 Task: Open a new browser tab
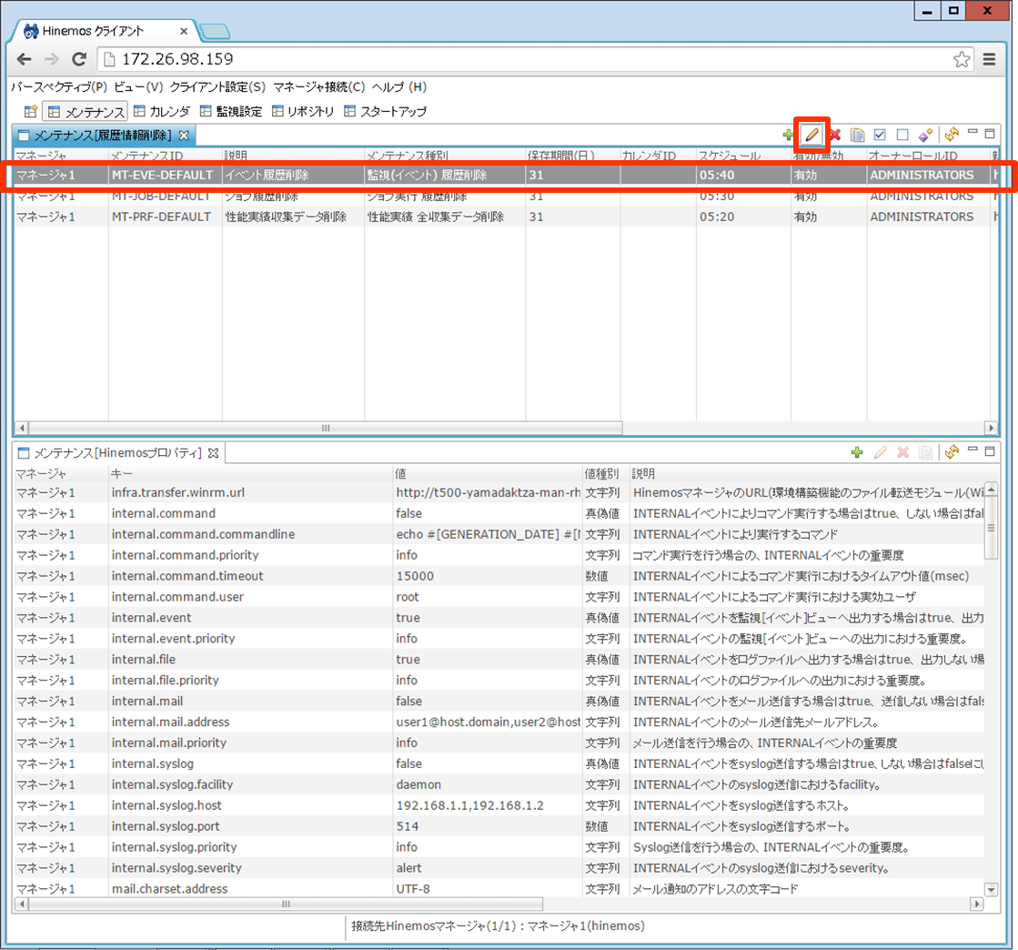[x=215, y=31]
